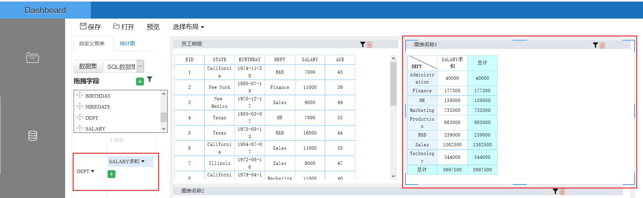Click the up arrow of the field list scrollbar
This screenshot has height=198, width=643.
pyautogui.click(x=164, y=94)
